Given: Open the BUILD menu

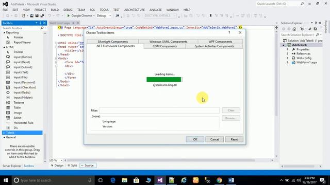Looking at the screenshot, I should tap(55, 10).
